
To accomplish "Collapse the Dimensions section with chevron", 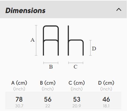I will [x=119, y=10].
